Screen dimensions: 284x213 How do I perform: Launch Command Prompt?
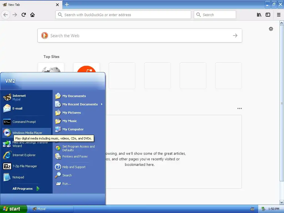[26, 122]
